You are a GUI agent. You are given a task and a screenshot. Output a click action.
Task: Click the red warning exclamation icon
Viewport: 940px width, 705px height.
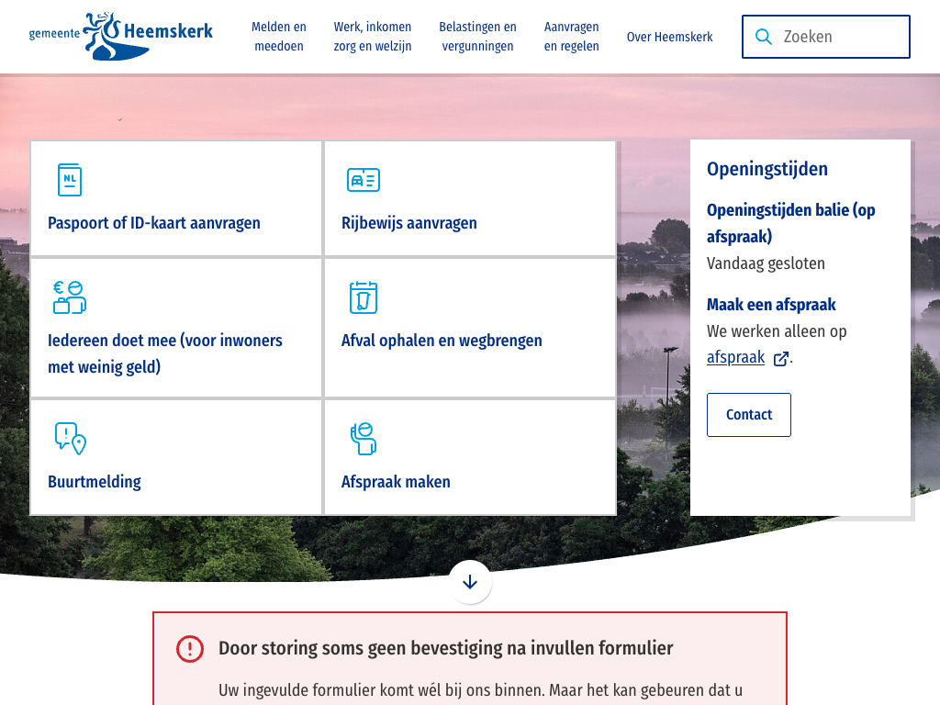[190, 649]
